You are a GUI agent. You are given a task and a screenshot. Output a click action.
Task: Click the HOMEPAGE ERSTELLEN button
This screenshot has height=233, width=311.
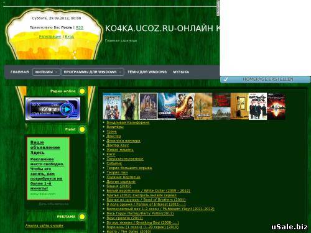[x=266, y=80]
